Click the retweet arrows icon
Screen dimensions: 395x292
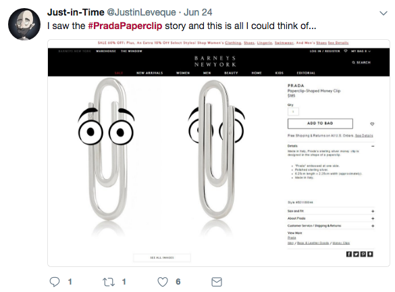click(x=109, y=282)
